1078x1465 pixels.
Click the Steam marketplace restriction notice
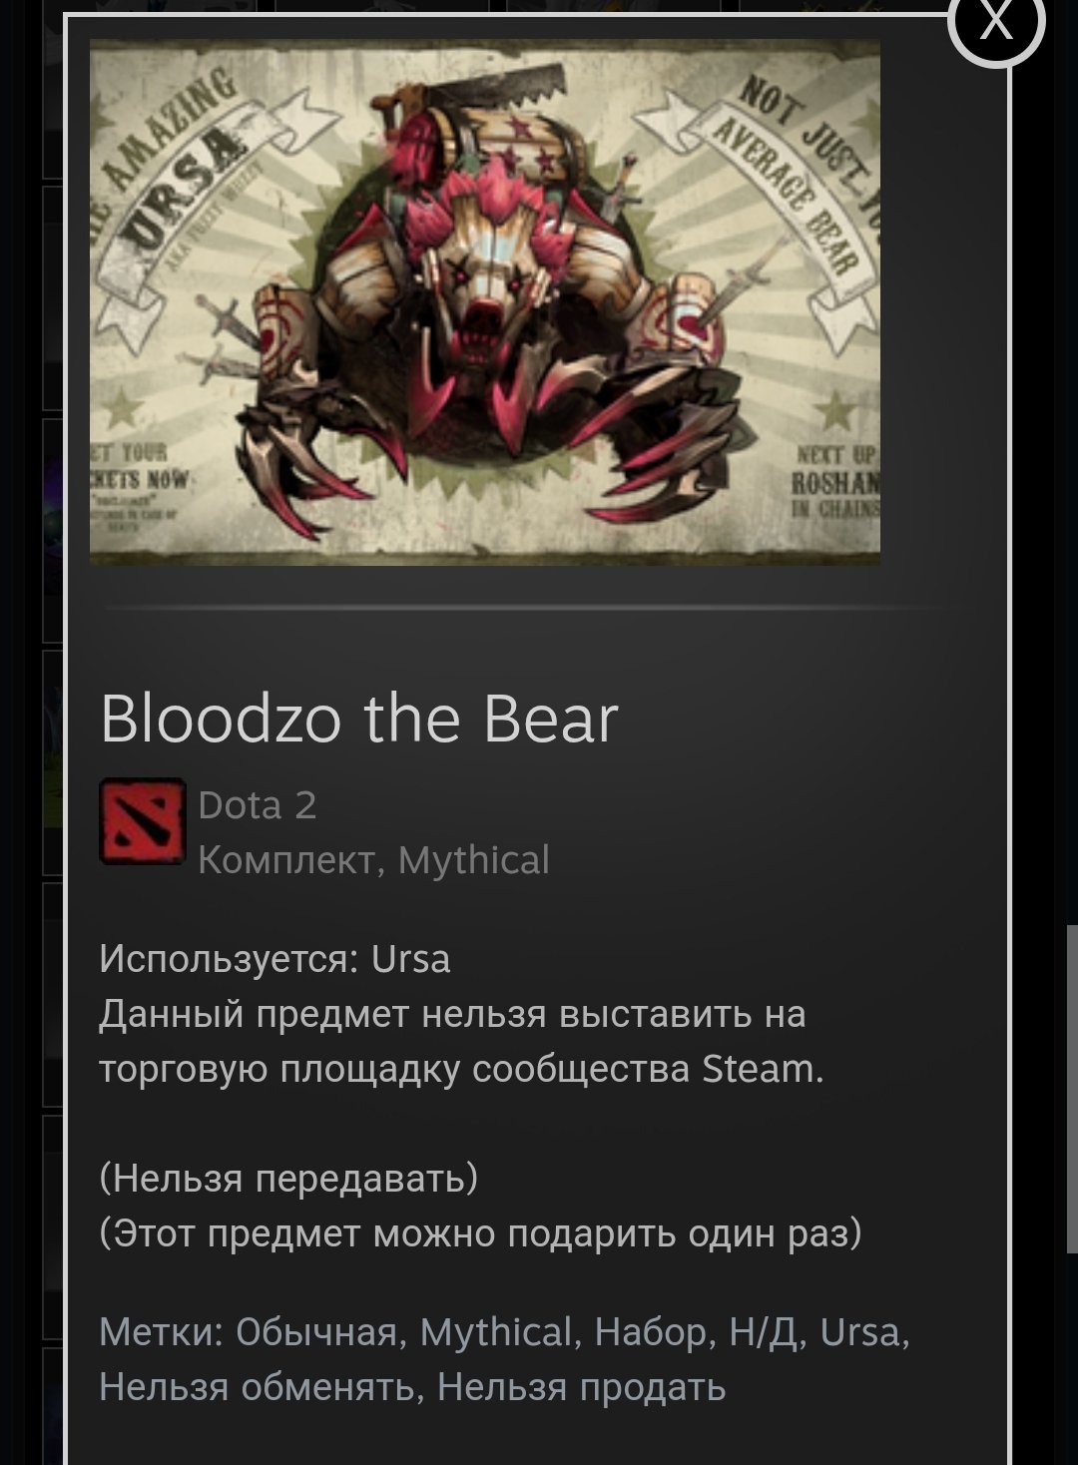click(x=461, y=1041)
